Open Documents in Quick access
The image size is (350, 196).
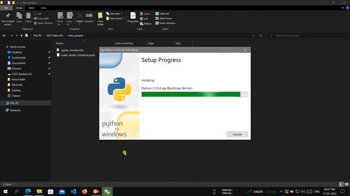[19, 63]
